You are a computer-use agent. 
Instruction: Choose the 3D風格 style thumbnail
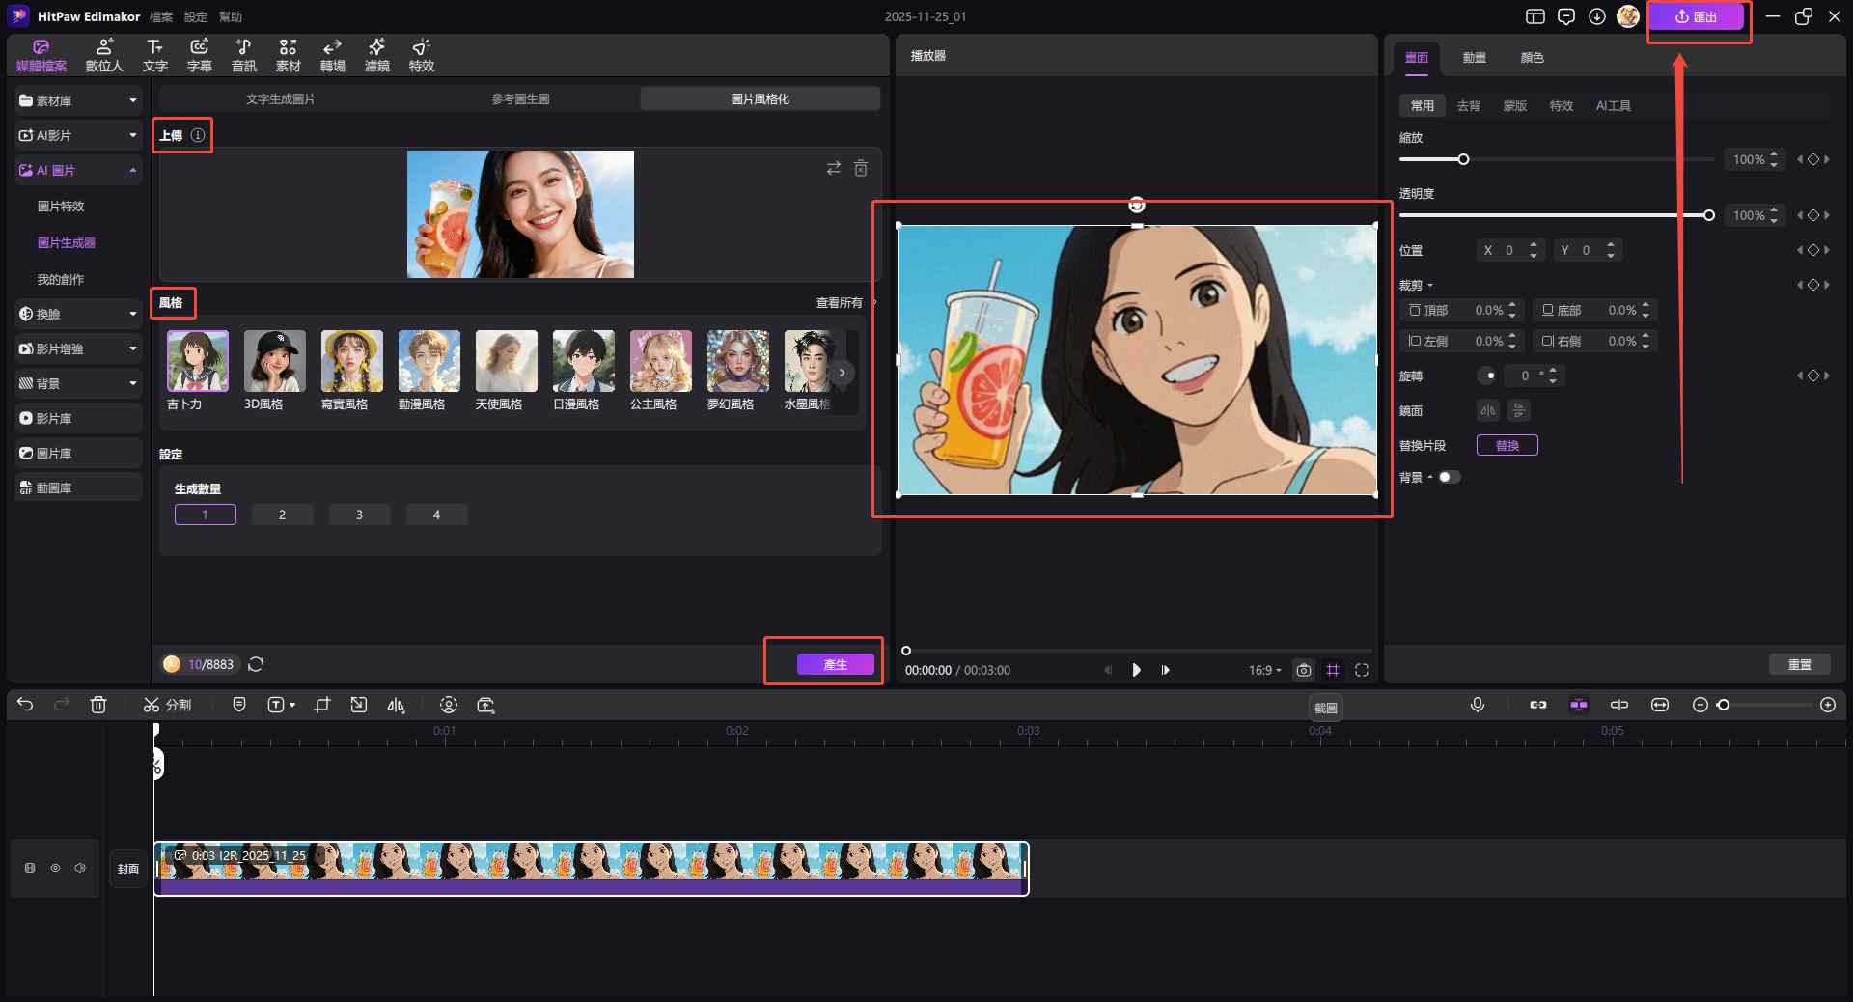(274, 361)
